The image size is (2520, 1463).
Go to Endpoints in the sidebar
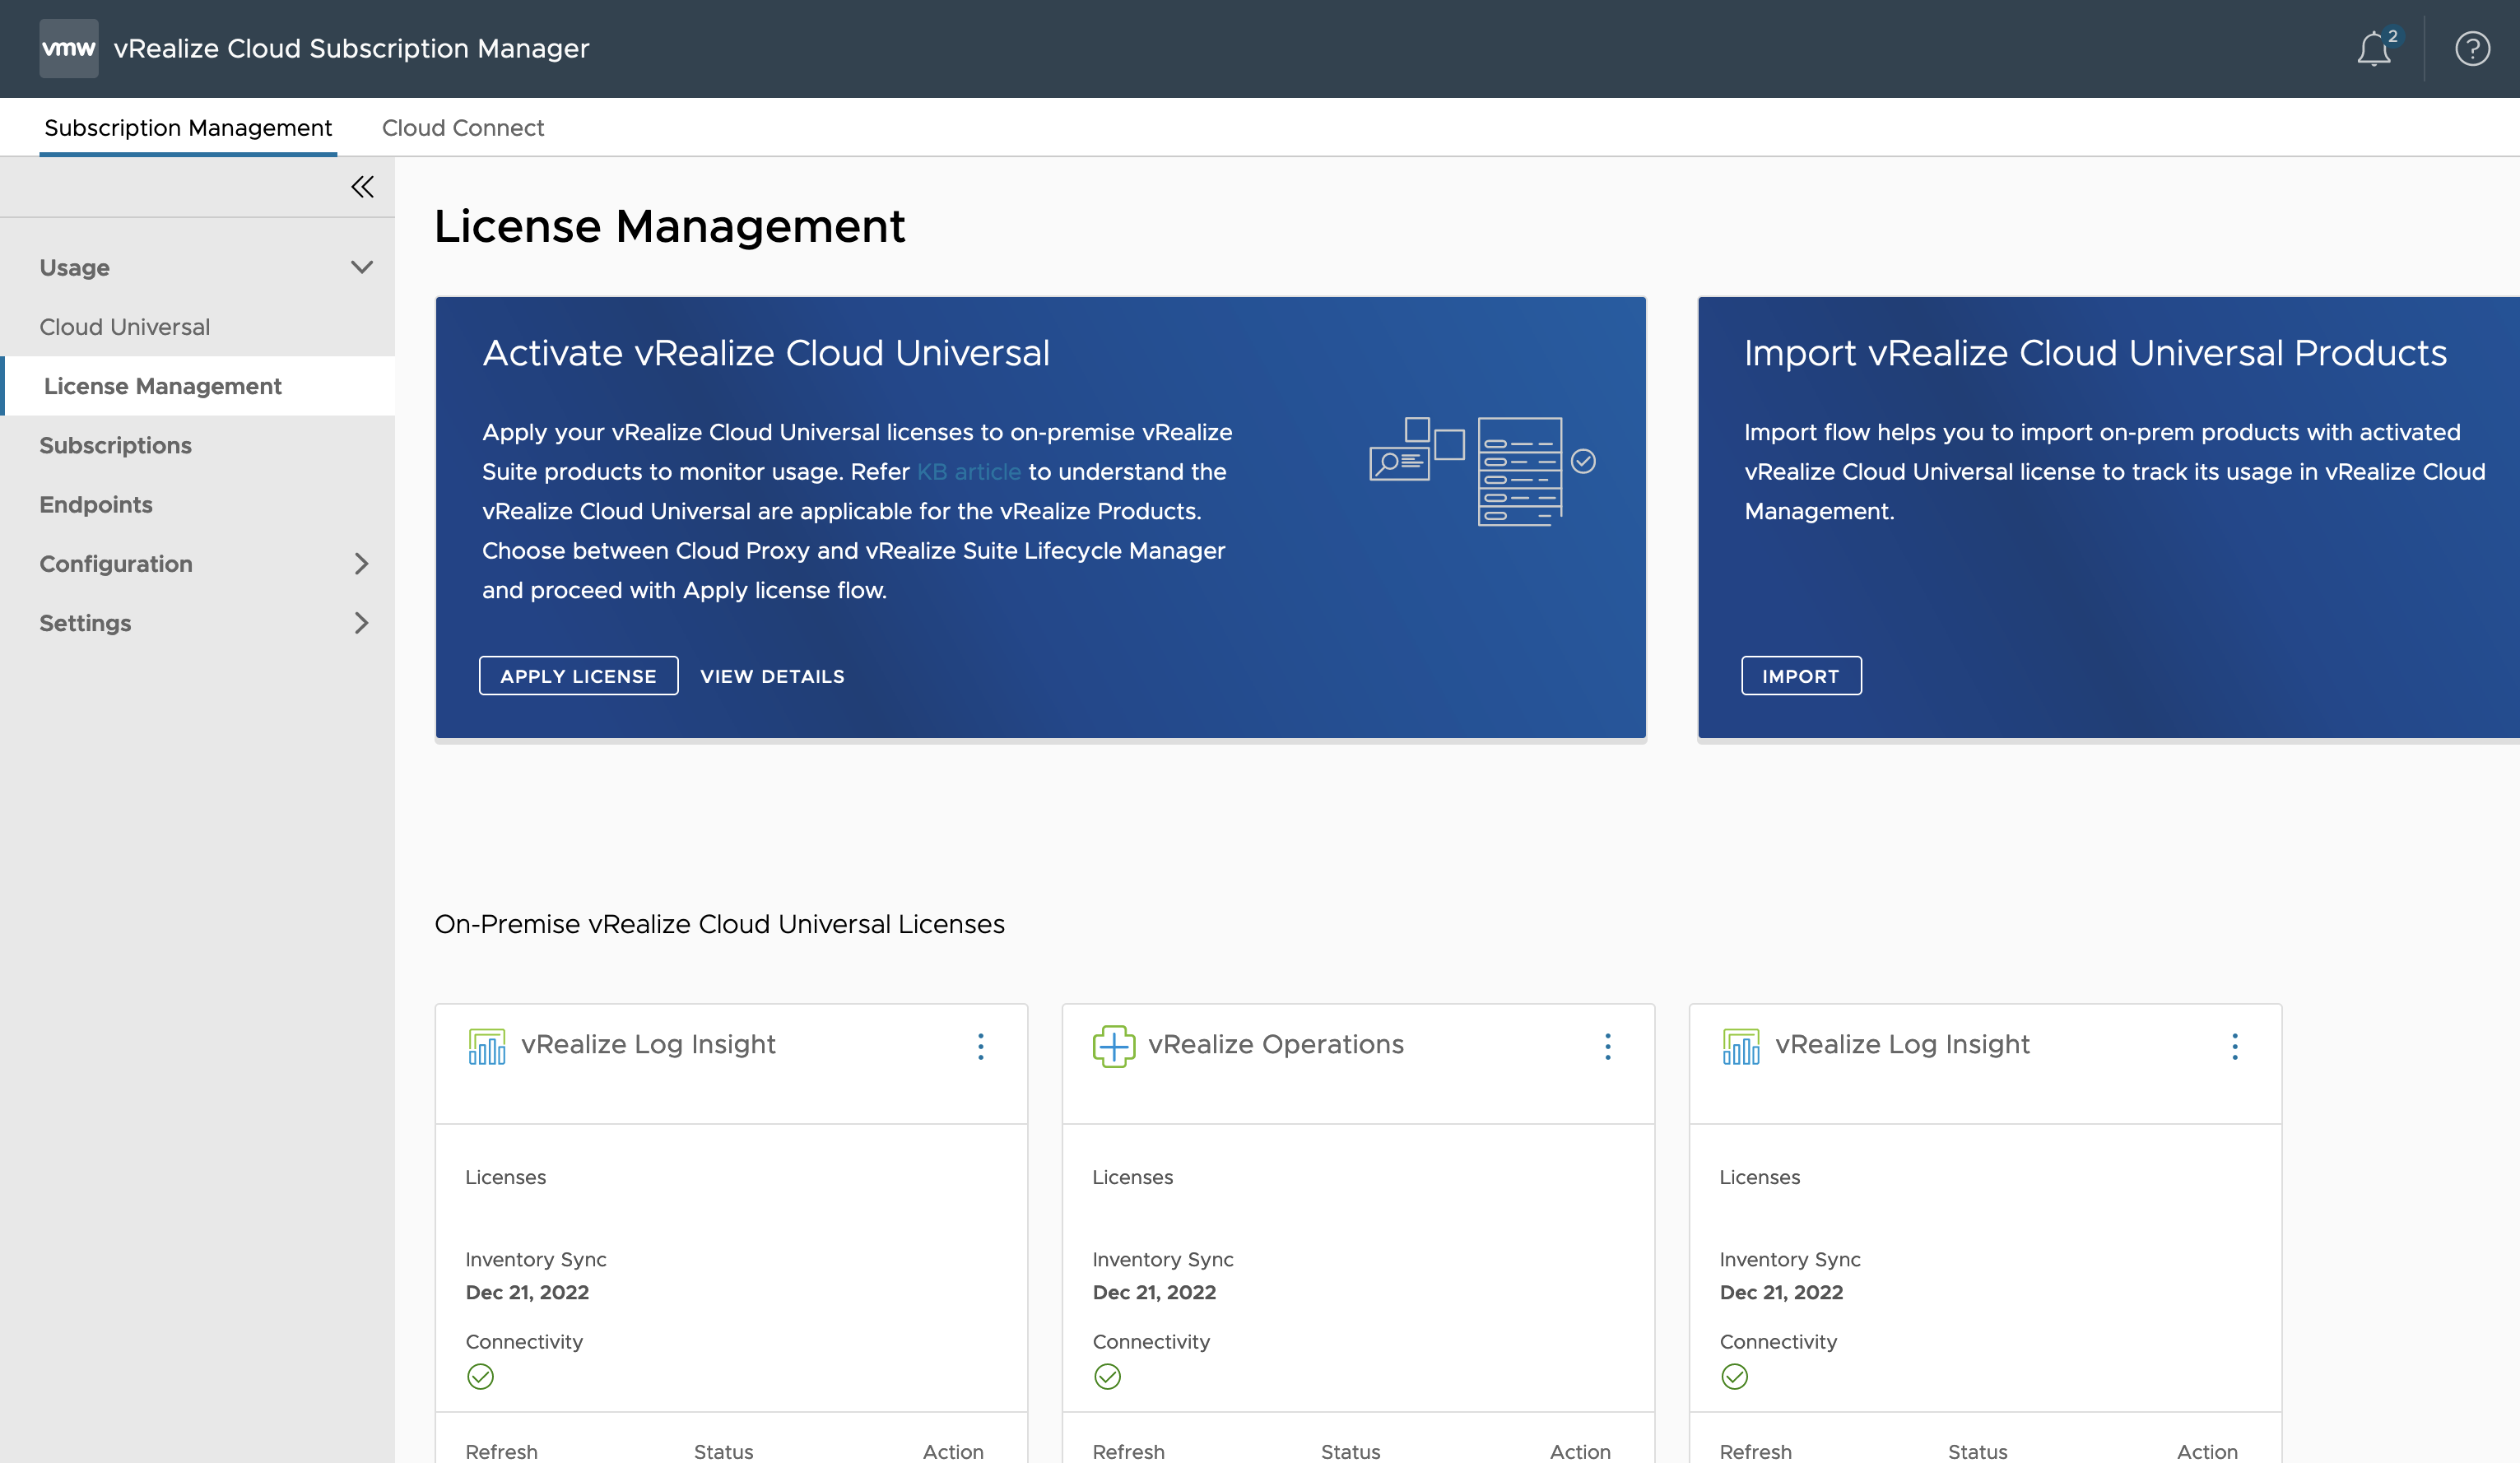point(96,505)
